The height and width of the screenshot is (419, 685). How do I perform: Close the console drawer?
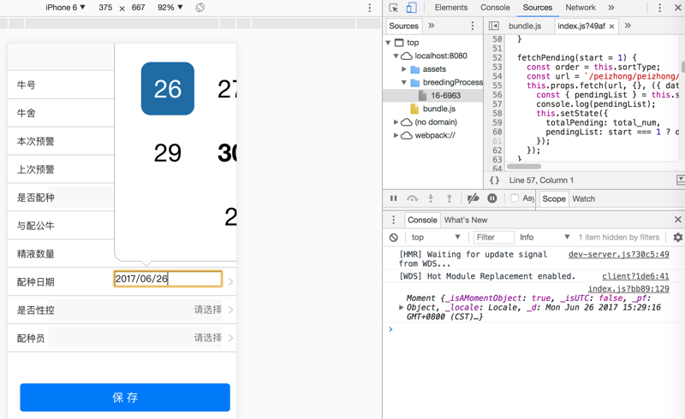tap(678, 219)
